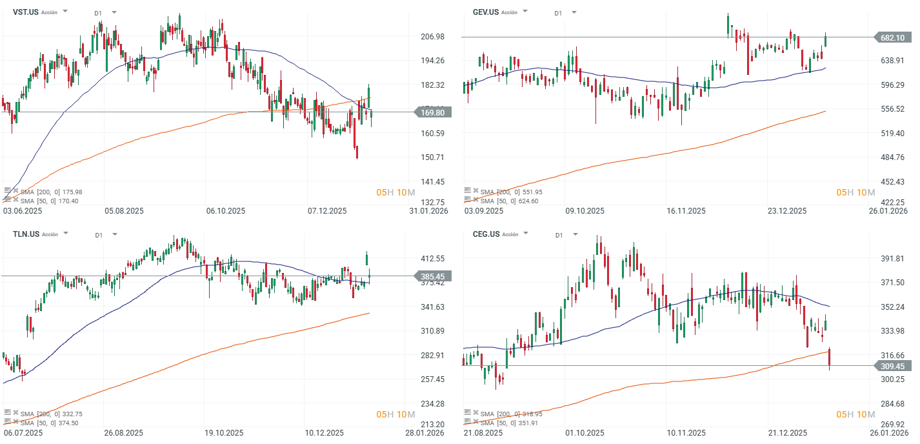The image size is (920, 444).
Task: Open SMA [50] indicator settings on TLN.US chart
Action: [x=7, y=423]
